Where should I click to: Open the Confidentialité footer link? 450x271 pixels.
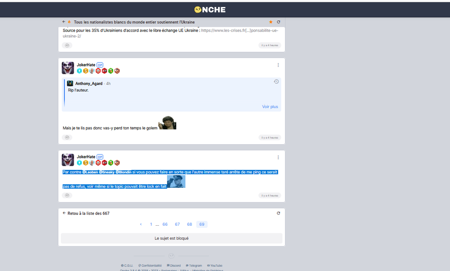[150, 266]
